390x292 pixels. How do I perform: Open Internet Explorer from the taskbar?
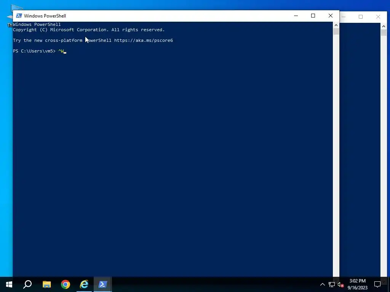[x=84, y=284]
